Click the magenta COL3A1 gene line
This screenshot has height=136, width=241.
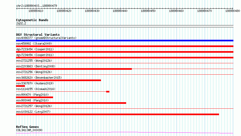coord(125,133)
